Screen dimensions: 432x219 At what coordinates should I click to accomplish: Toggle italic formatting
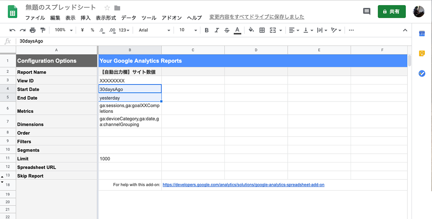217,30
